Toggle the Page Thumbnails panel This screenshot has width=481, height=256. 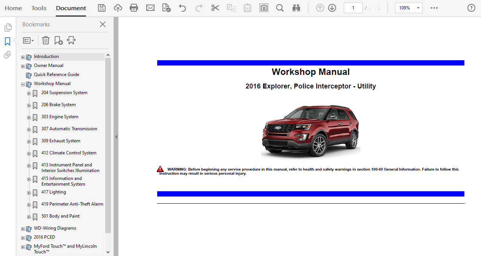tap(8, 27)
